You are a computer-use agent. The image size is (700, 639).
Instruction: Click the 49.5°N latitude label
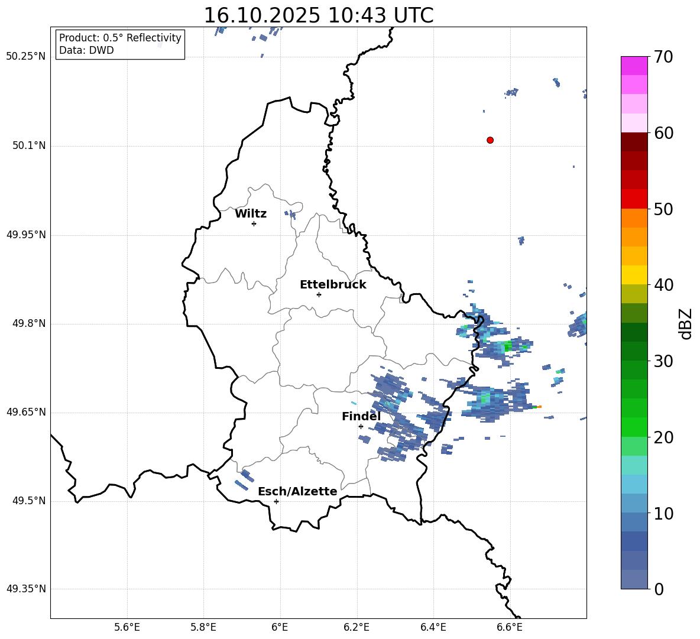point(29,501)
